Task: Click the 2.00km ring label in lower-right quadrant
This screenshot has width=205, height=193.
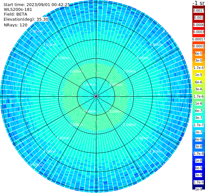Action: 130,125
